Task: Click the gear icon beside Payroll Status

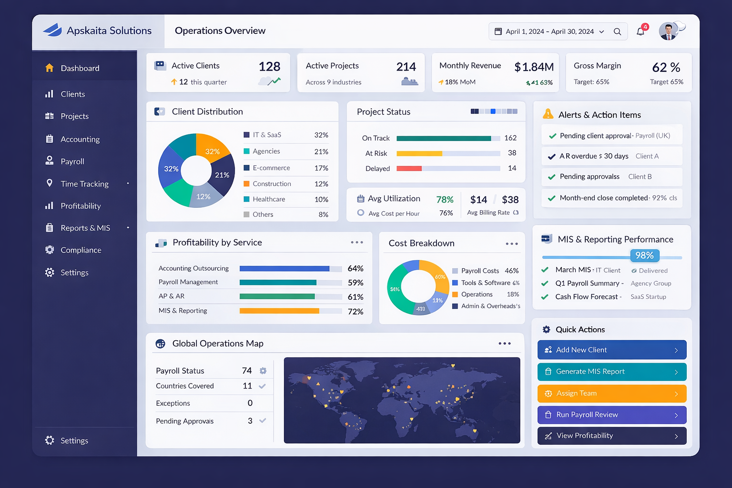Action: coord(263,370)
